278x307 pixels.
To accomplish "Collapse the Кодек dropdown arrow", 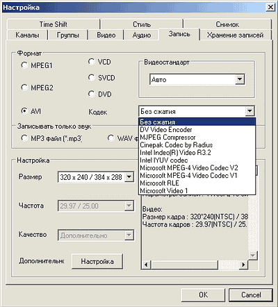I will pos(250,111).
